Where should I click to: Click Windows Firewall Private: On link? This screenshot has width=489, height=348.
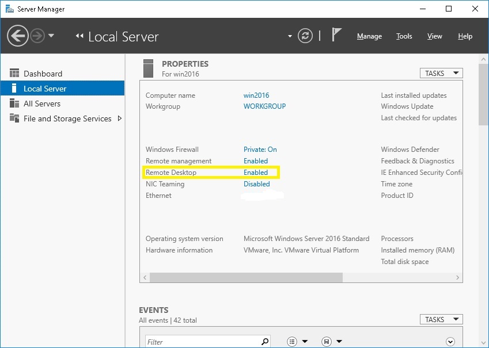[260, 150]
